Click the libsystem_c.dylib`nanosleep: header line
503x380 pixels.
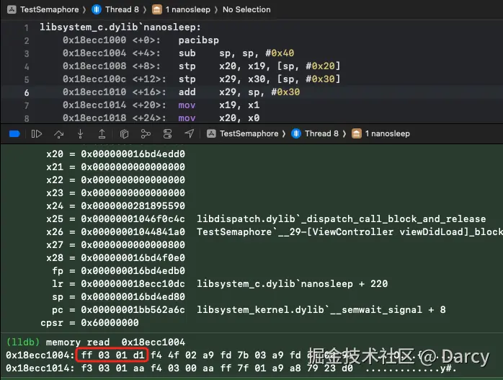(x=120, y=27)
